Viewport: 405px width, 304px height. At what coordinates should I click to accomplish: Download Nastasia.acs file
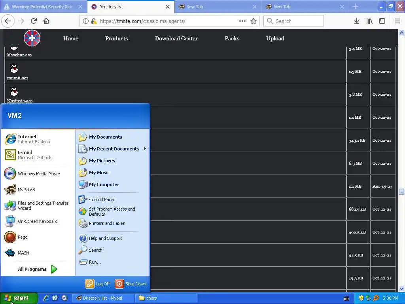20,101
